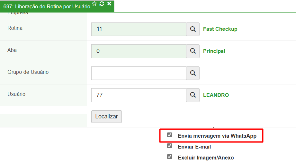Click the Rotina field label
The image size is (296, 163).
(x=15, y=28)
